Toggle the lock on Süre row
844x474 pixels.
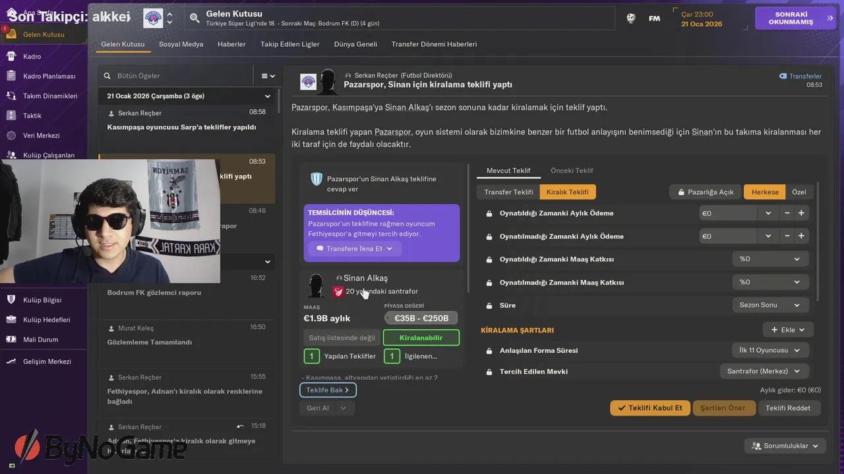(489, 305)
